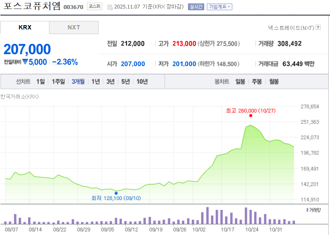Open the 기업개요 dropdown

coord(220,7)
